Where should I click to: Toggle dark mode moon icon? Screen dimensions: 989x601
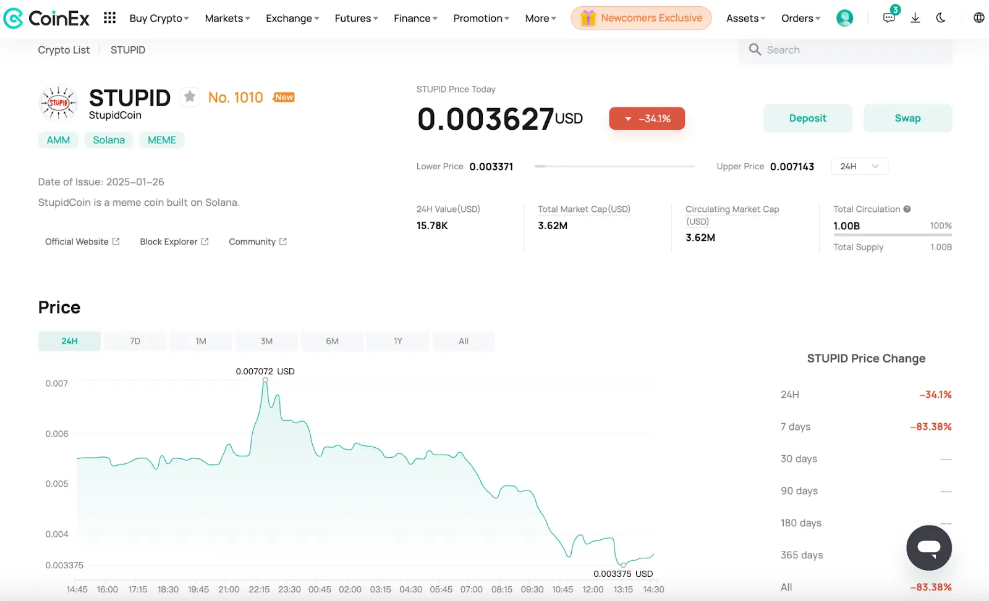[941, 18]
